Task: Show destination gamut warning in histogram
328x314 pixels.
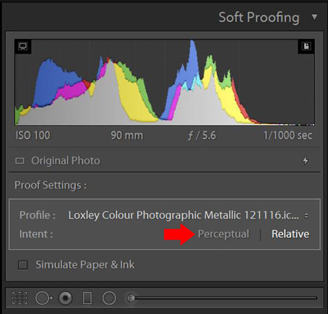Action: (306, 46)
